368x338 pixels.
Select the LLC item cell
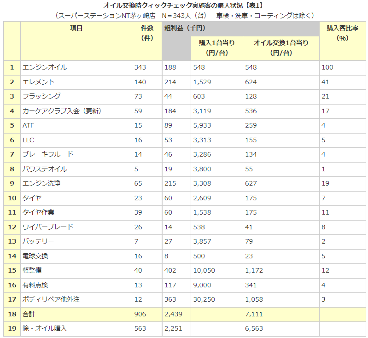[x=28, y=140]
